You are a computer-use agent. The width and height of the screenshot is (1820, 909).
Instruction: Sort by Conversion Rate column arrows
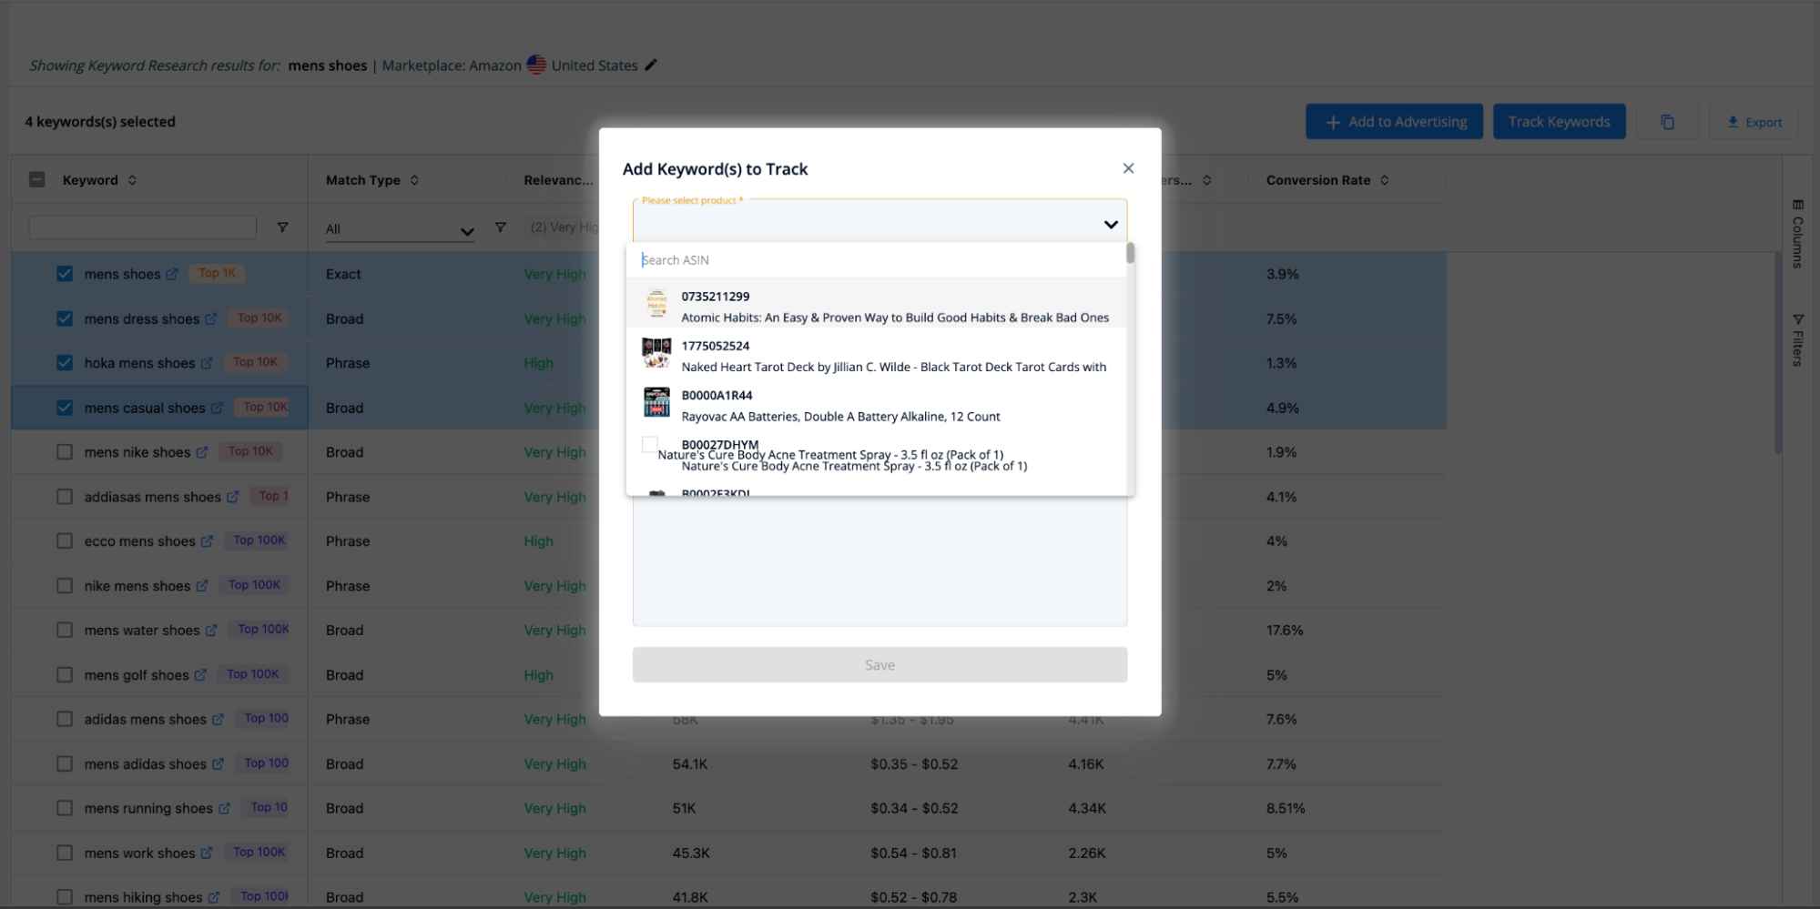click(1385, 180)
